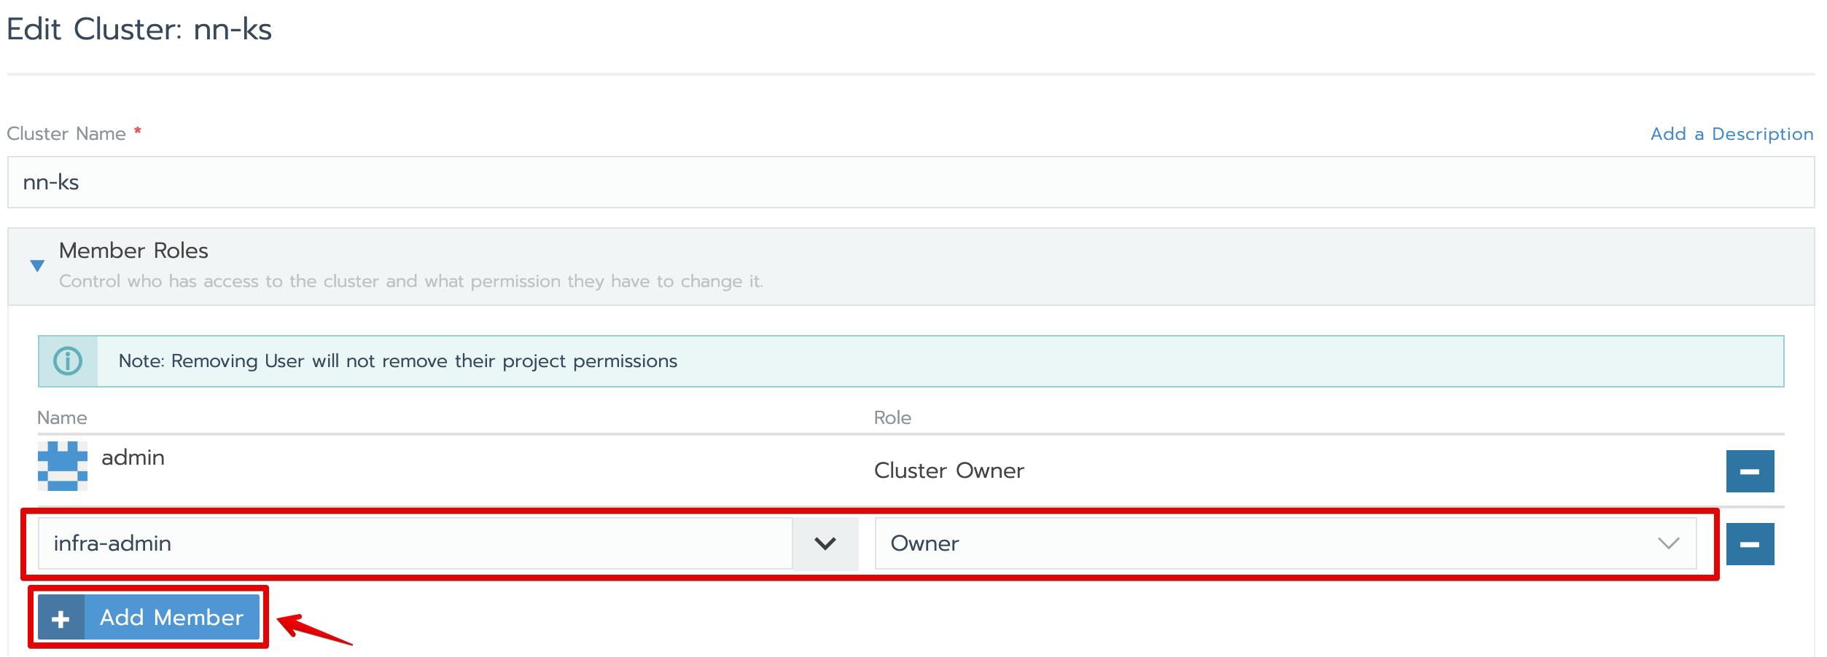Focus the Cluster Name input field
Image resolution: width=1827 pixels, height=657 pixels.
[910, 182]
